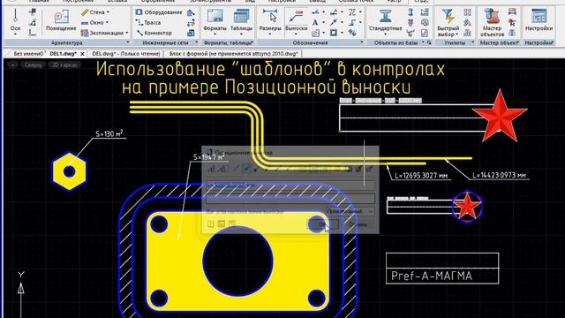Viewport: 565px width, 318px height.
Task: Activate the Выноски leaders tool
Action: click(297, 21)
